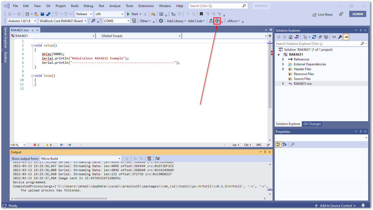Toggle auto-hide pin on Properties panel
Viewport: 373px width, 210px height.
click(x=361, y=131)
